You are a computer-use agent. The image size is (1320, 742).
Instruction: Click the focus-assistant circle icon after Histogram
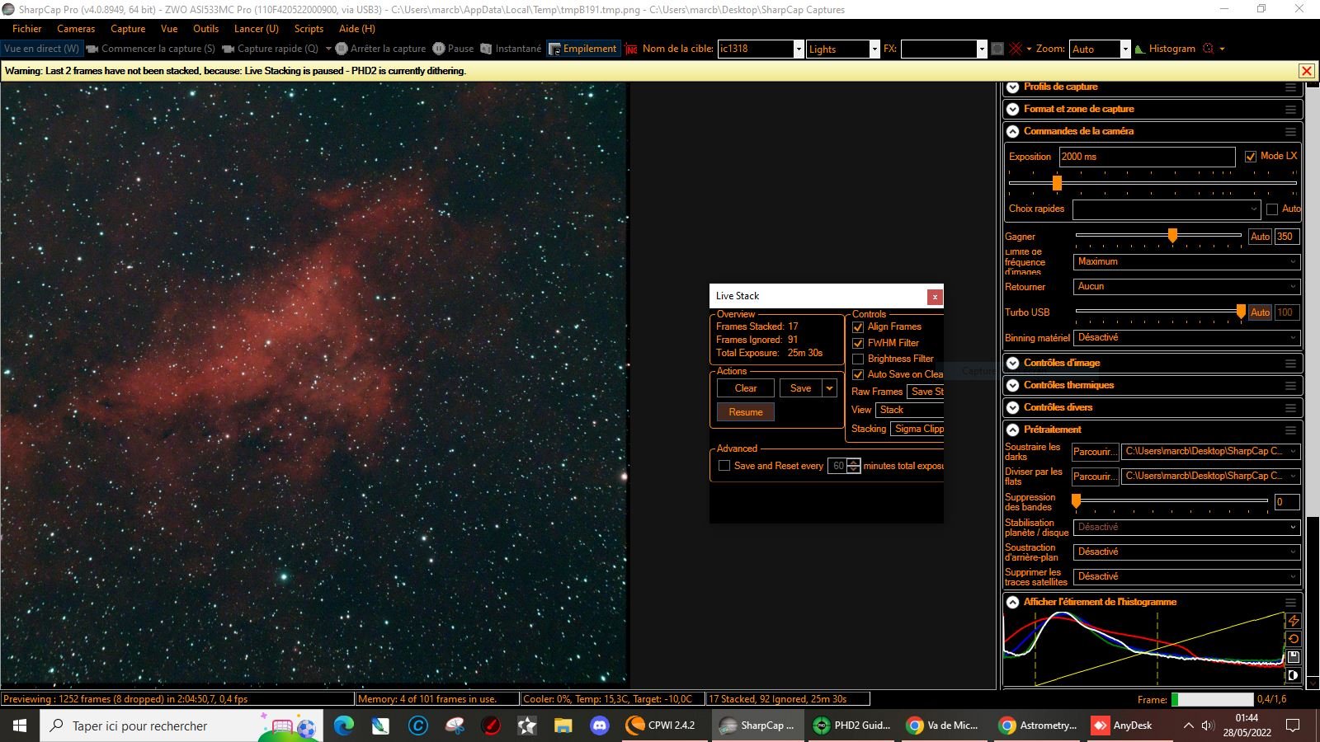[x=1209, y=49]
